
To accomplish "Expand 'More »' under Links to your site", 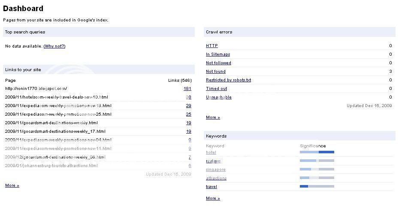I will 12,185.
